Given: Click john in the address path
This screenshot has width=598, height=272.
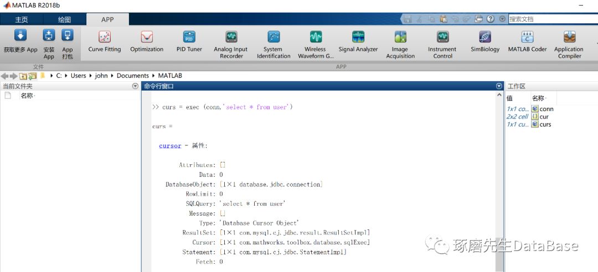Looking at the screenshot, I should click(101, 76).
